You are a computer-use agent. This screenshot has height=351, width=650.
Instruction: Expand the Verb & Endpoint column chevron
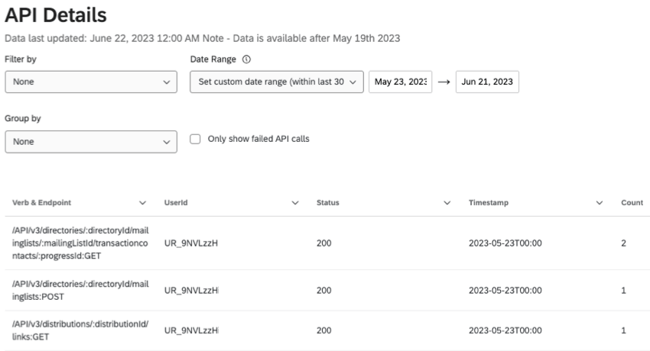coord(142,202)
